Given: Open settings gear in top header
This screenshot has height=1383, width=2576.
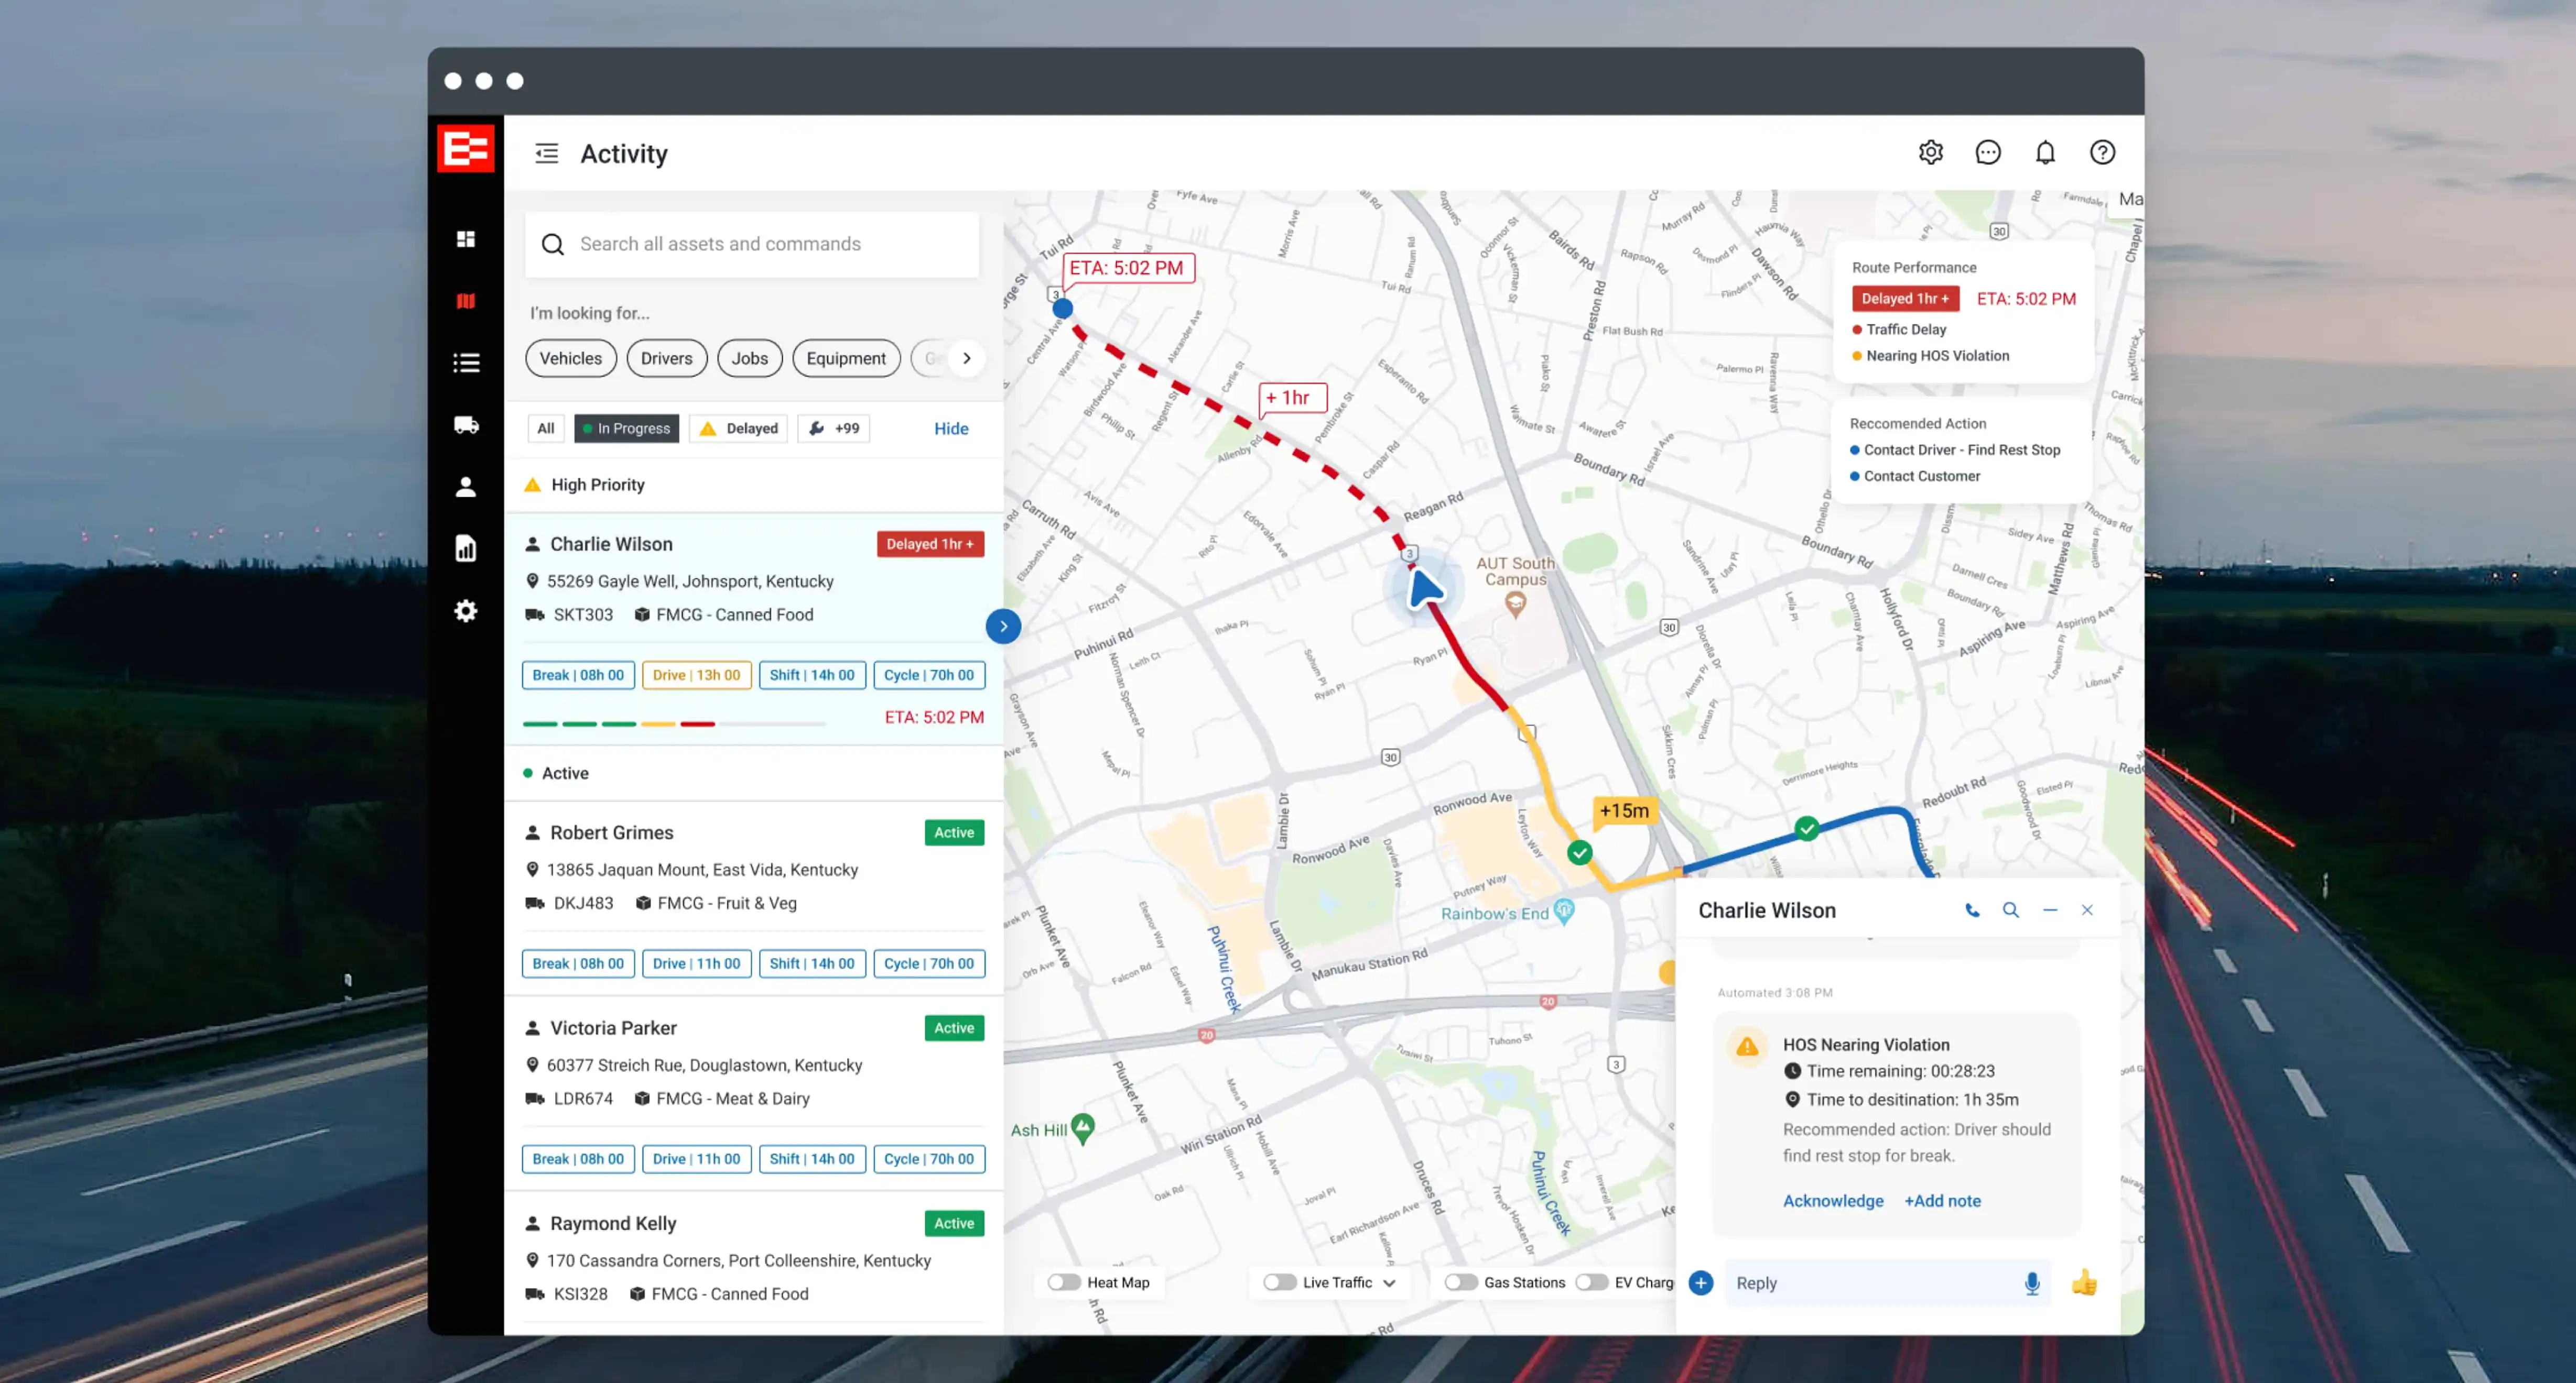Looking at the screenshot, I should tap(1931, 152).
